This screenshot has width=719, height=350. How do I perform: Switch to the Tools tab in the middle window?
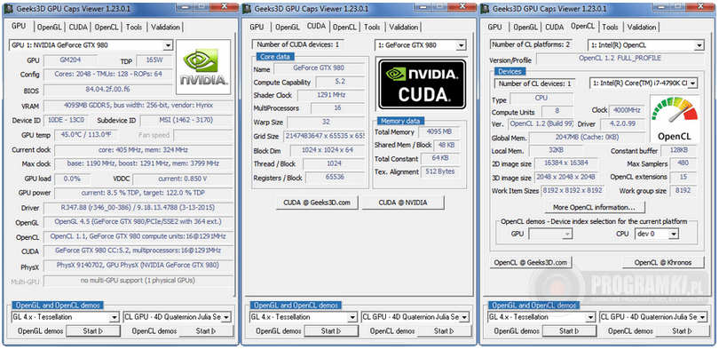pyautogui.click(x=372, y=27)
